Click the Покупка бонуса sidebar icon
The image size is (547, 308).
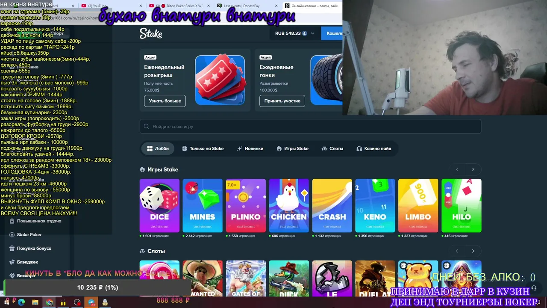point(12,249)
